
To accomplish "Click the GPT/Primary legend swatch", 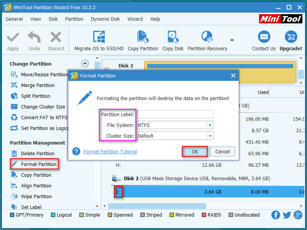I will click(x=12, y=215).
